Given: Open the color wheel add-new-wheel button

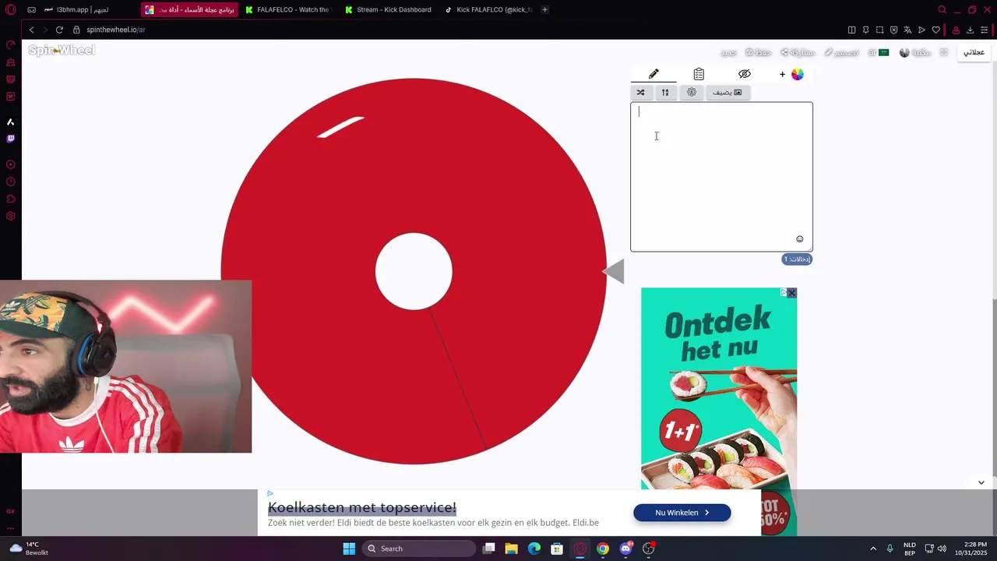Looking at the screenshot, I should click(x=791, y=74).
